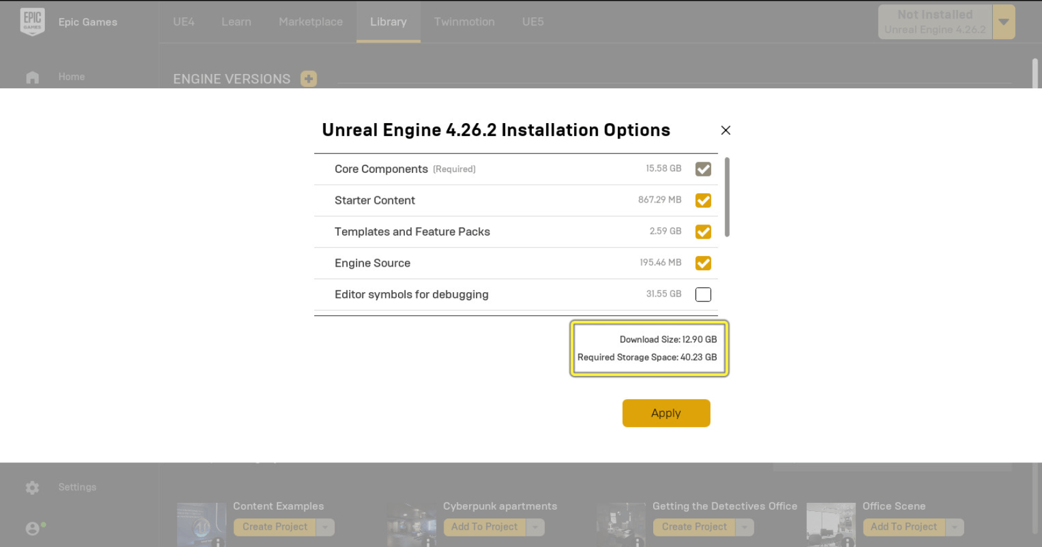1042x547 pixels.
Task: Open the Cyberpunk apartments thumbnail
Action: click(x=411, y=525)
